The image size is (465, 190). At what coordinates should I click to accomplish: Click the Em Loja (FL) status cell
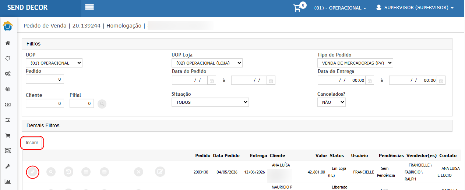coord(337,172)
